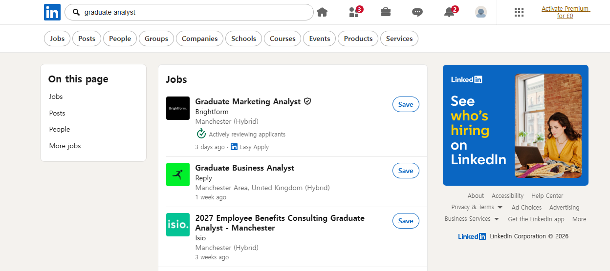Click the actively reviewing applicants icon

tap(201, 134)
